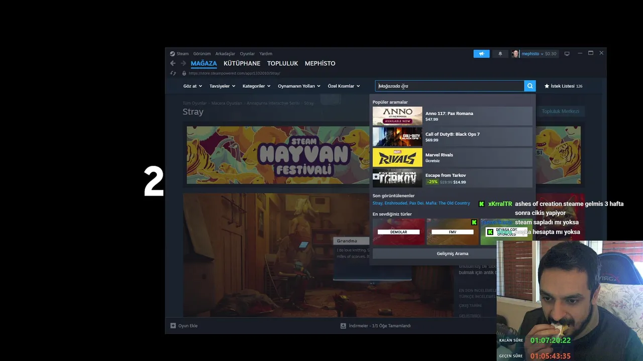643x361 pixels.
Task: Open the FMV genre tile
Action: click(x=452, y=232)
